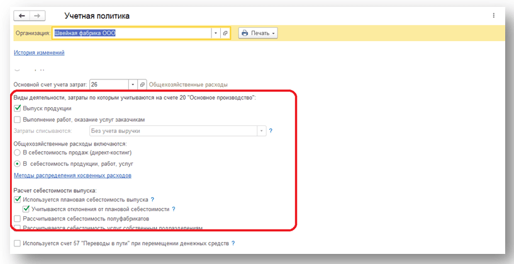
Task: Show help for отклонения от плановой себестоимости
Action: pos(174,209)
